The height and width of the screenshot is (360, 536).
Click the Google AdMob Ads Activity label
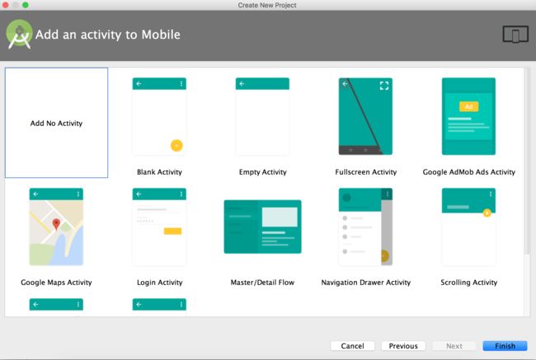(468, 172)
